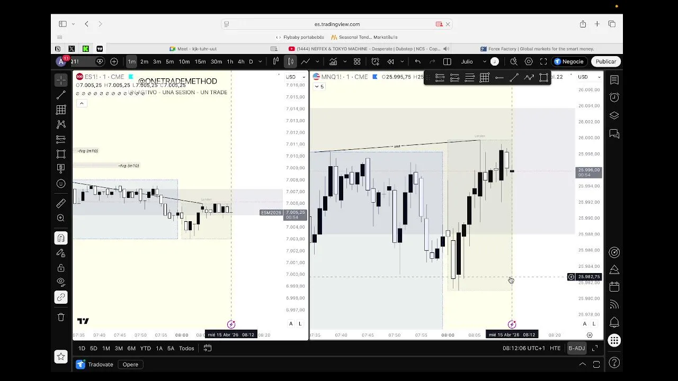Viewport: 678px width, 381px height.
Task: Open the indicators menu
Action: pyautogui.click(x=333, y=62)
